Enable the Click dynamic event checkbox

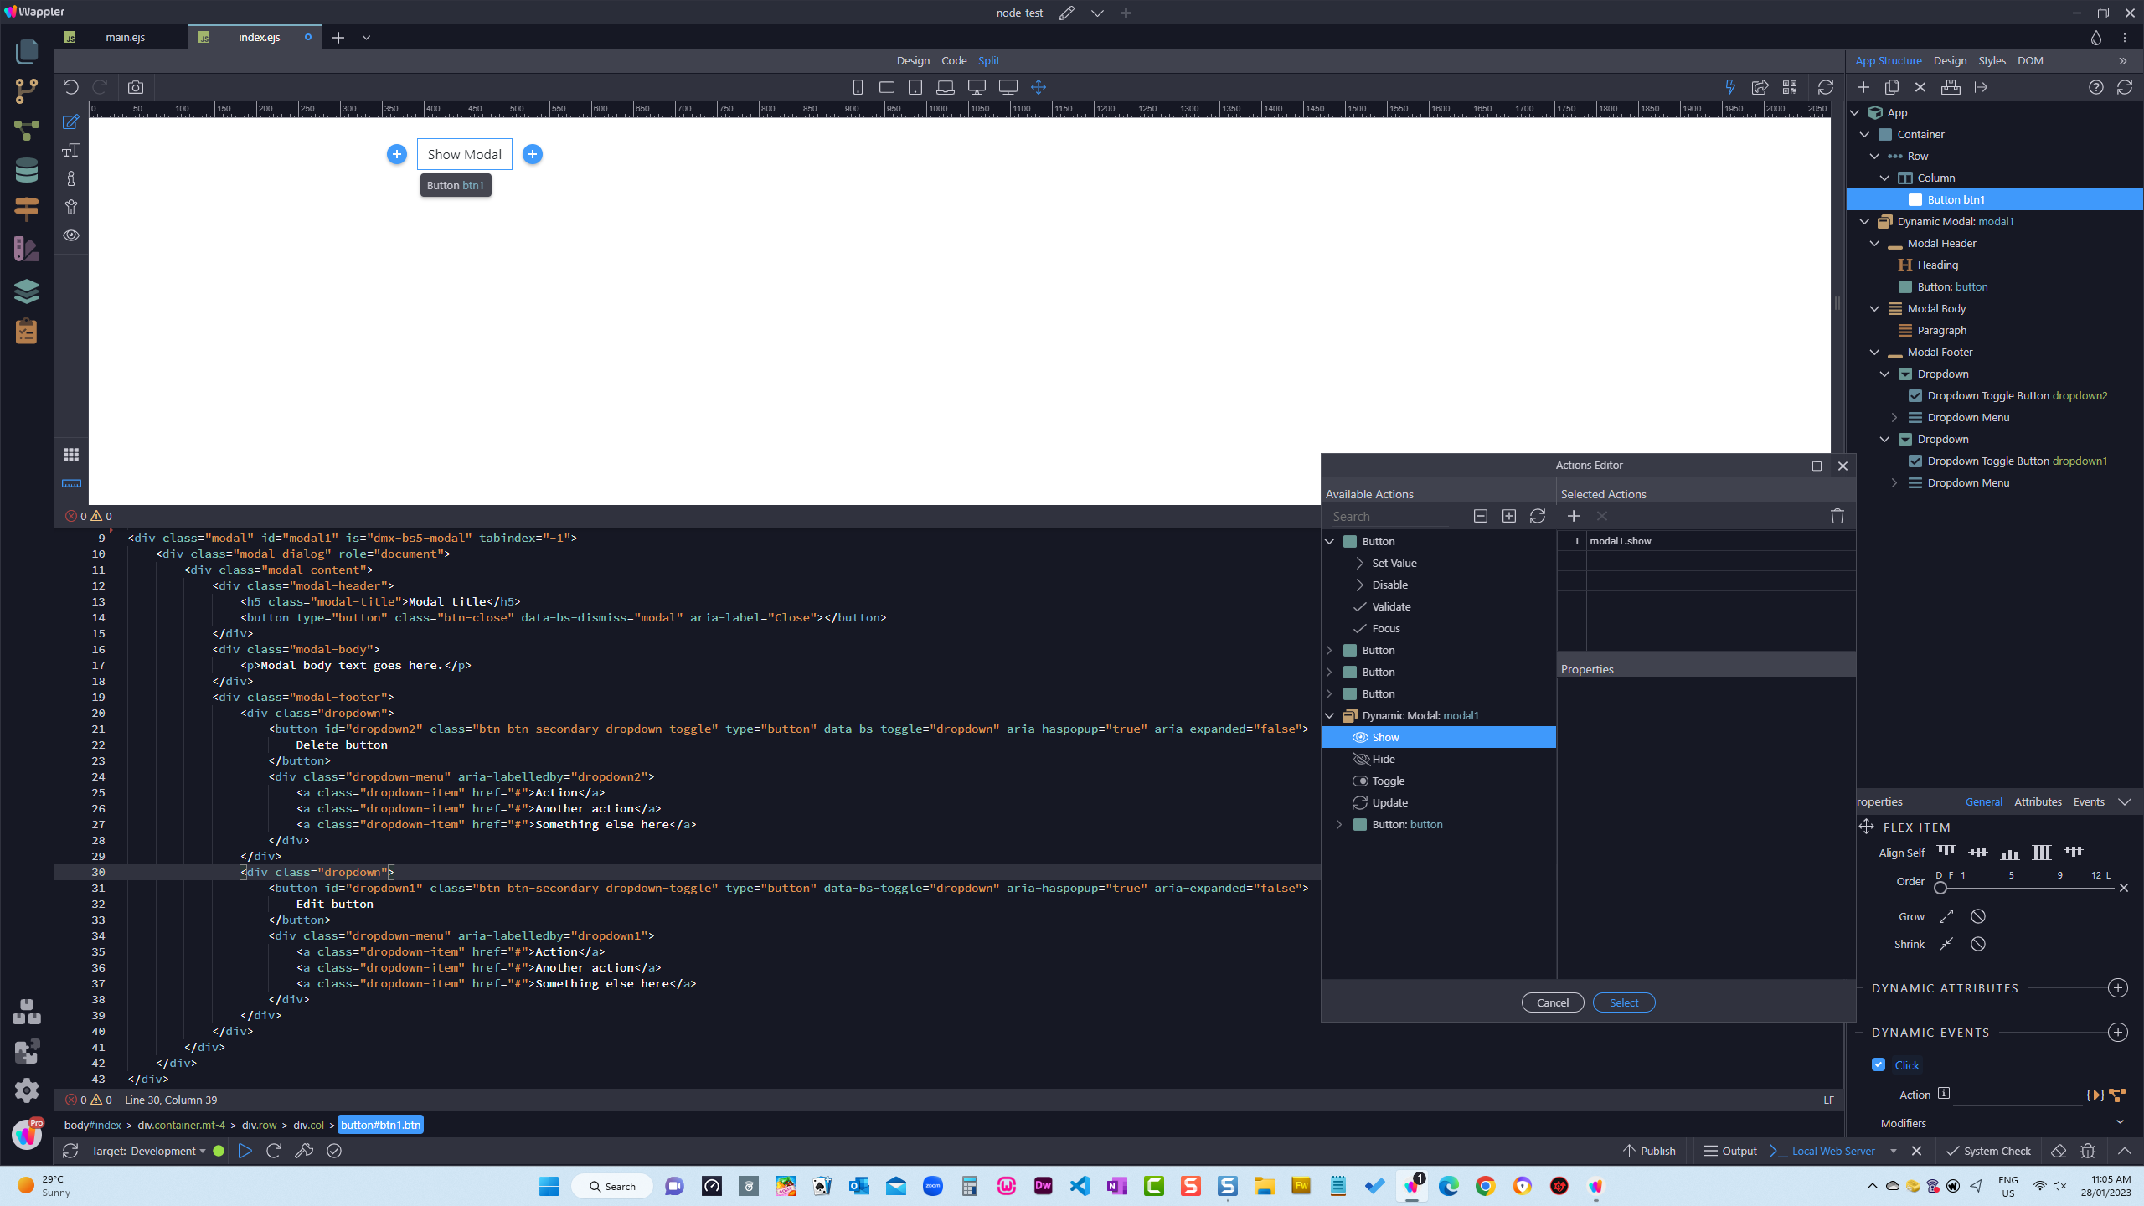pos(1879,1064)
